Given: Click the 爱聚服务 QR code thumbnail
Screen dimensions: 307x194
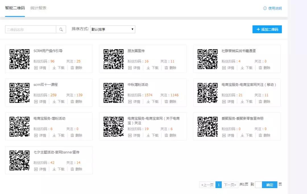Looking at the screenshot, I should [208, 126].
